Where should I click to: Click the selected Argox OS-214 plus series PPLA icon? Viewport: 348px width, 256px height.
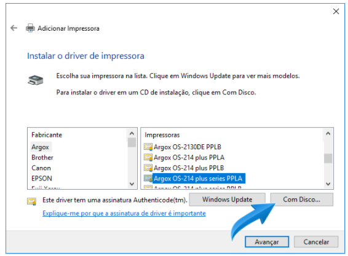pyautogui.click(x=148, y=178)
